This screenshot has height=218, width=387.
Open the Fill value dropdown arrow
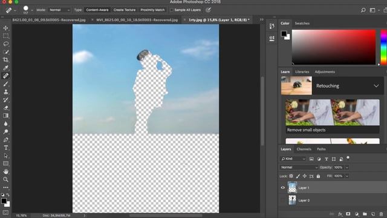(x=346, y=176)
